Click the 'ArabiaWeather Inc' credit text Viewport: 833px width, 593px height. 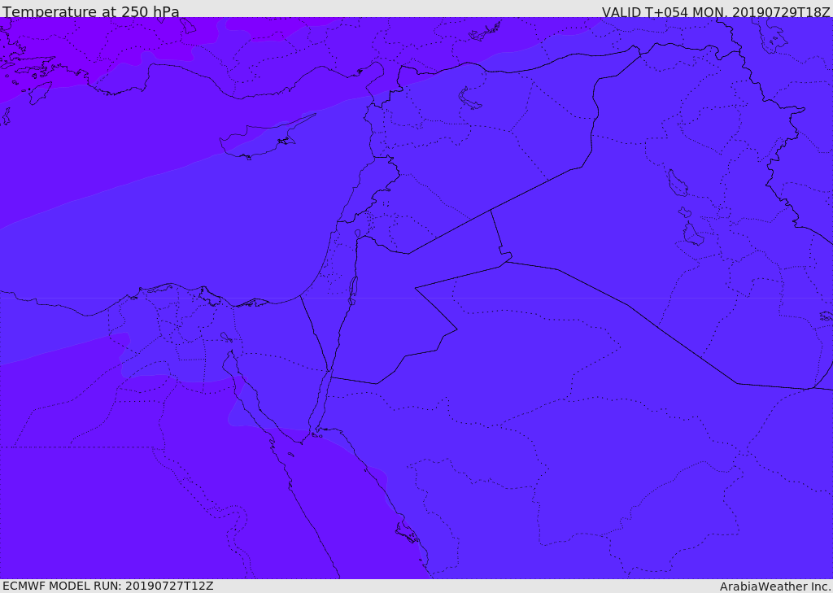pos(775,586)
